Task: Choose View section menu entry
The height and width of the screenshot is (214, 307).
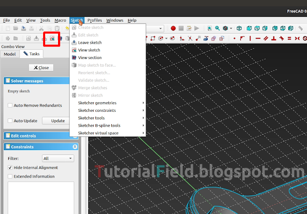Action: click(x=108, y=58)
